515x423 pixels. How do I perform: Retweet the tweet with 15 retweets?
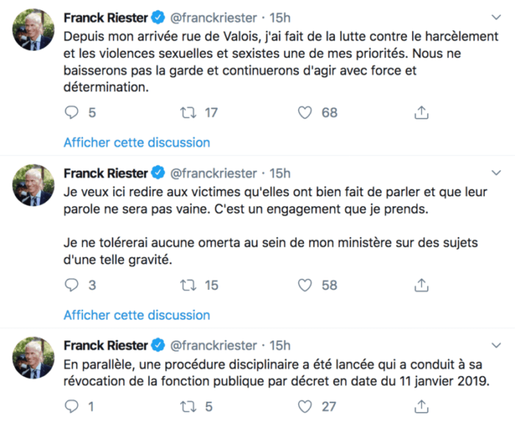[x=188, y=285]
